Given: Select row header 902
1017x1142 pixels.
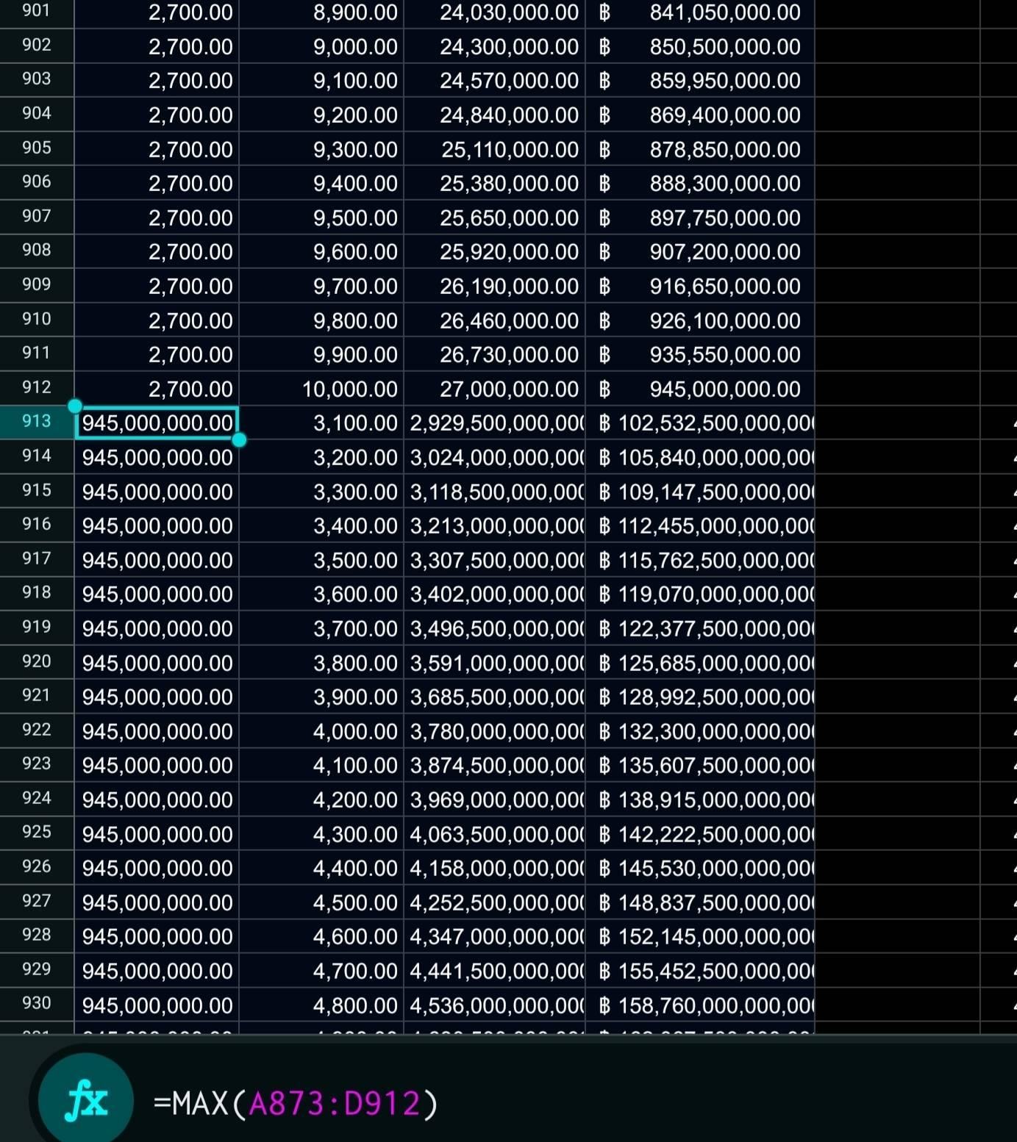Looking at the screenshot, I should pyautogui.click(x=37, y=46).
